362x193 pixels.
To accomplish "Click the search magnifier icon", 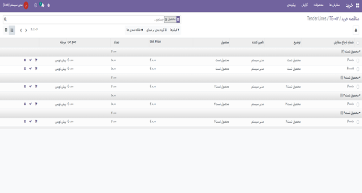I will 5,19.
